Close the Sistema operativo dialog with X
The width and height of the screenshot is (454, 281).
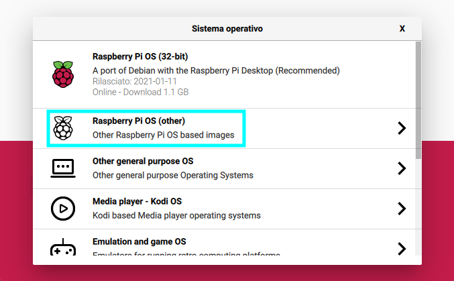pos(402,28)
